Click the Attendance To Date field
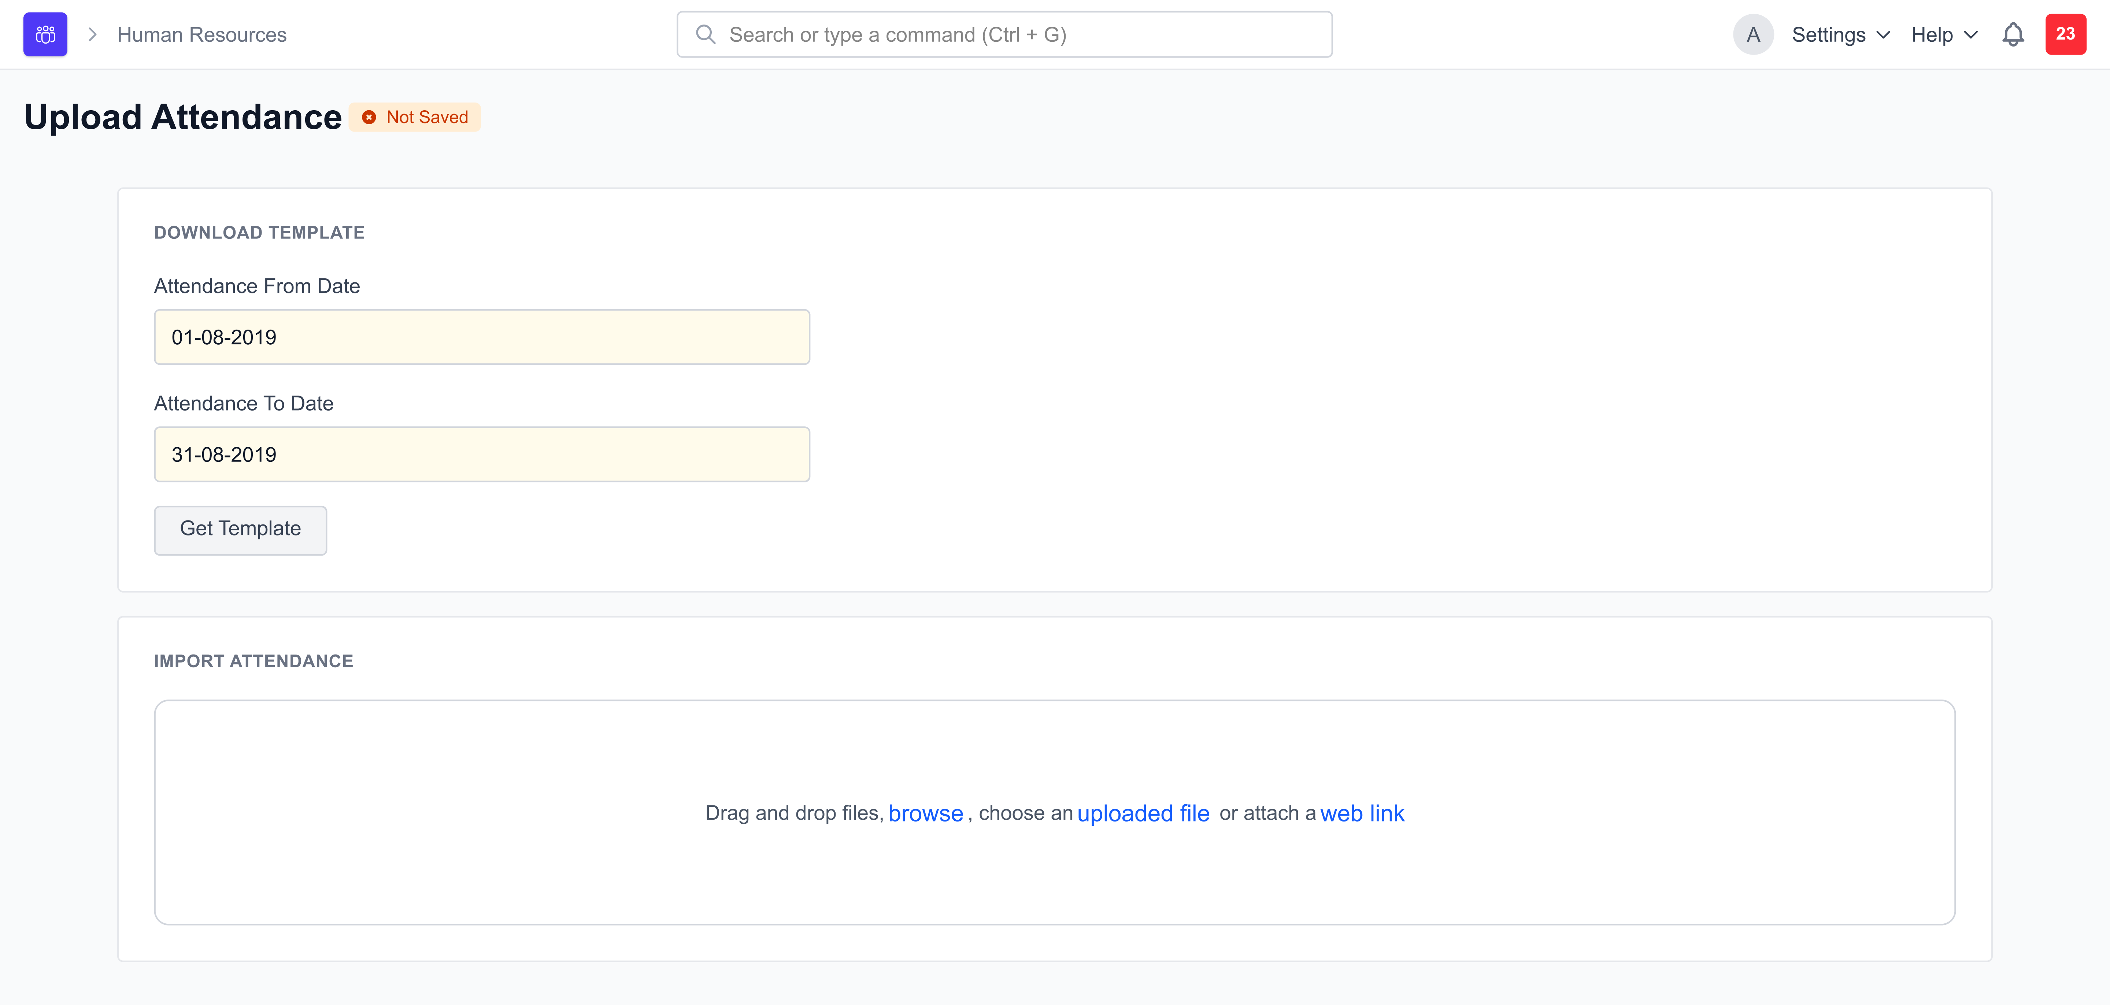Screen dimensions: 2110x1005 (x=482, y=454)
